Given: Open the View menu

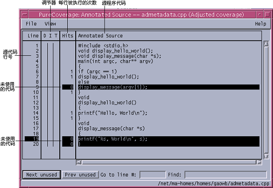Looking at the screenshot, I should 50,24.
